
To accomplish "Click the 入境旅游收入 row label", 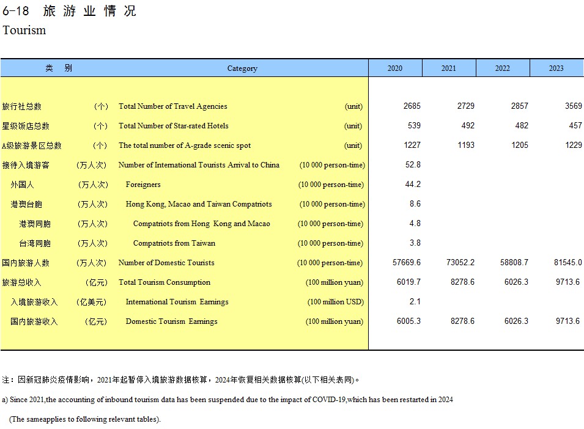I will [x=34, y=302].
